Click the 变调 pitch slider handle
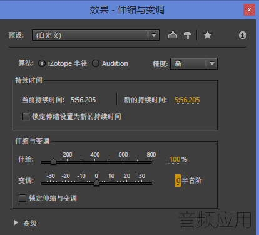The width and height of the screenshot is (259, 235). (96, 183)
